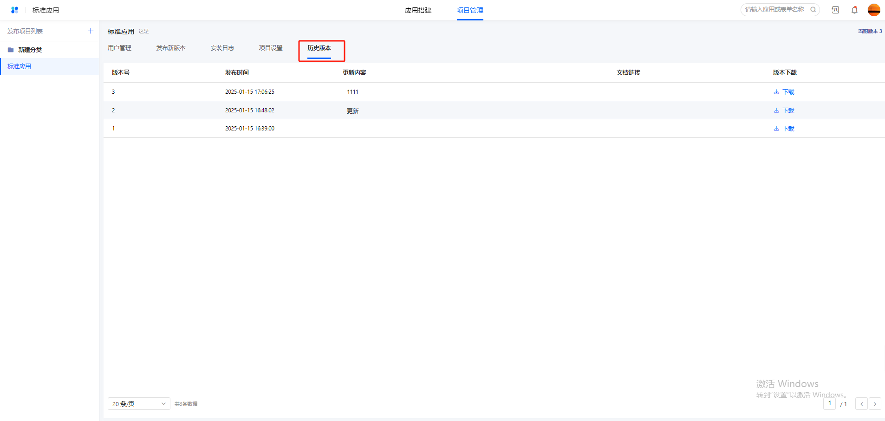Switch to the 安装日志 tab
This screenshot has width=885, height=421.
[222, 48]
